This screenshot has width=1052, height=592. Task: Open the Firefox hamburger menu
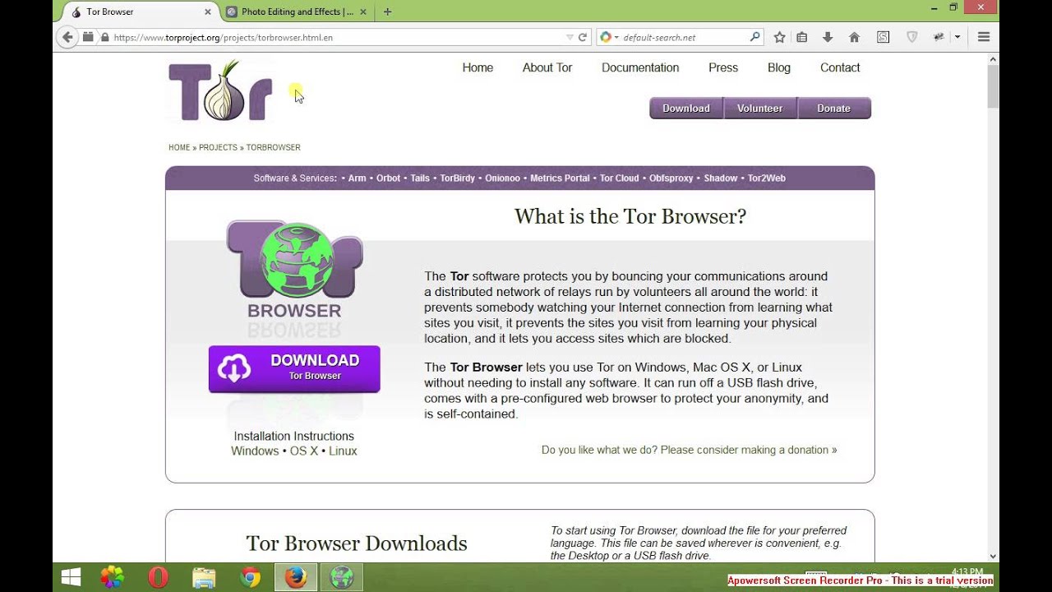coord(983,37)
